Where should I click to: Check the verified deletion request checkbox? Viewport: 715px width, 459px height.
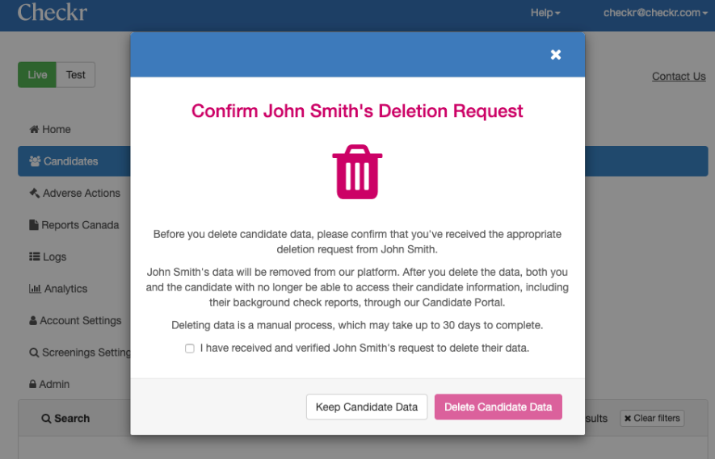click(190, 348)
